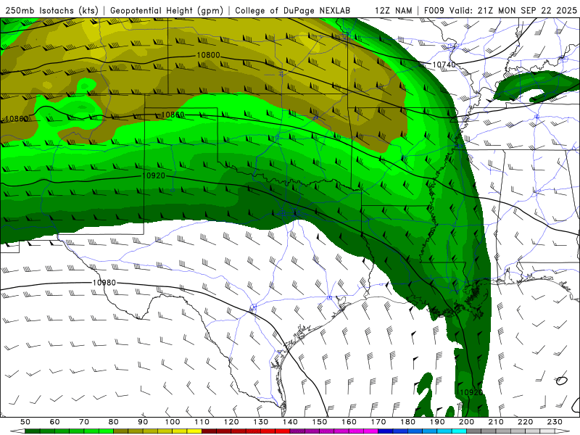Click the 130 value on the color scale

point(261,422)
